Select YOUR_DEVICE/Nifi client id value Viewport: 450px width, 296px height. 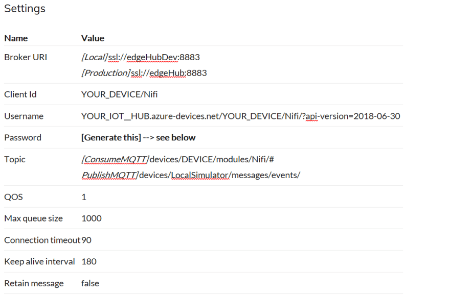tap(119, 94)
